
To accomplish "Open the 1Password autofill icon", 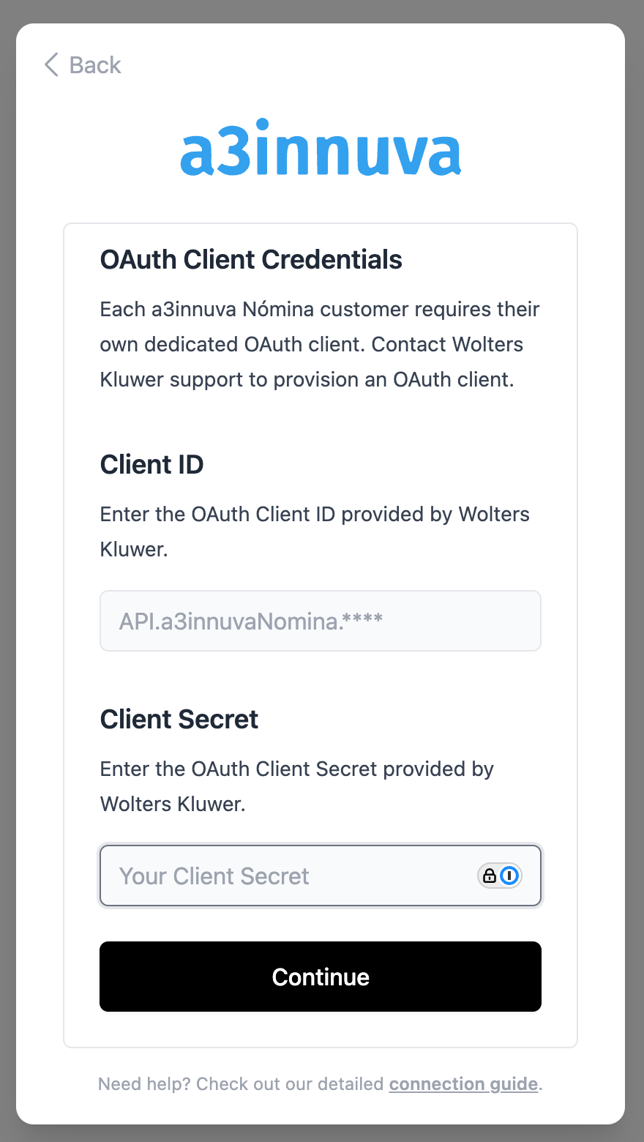I will click(509, 876).
